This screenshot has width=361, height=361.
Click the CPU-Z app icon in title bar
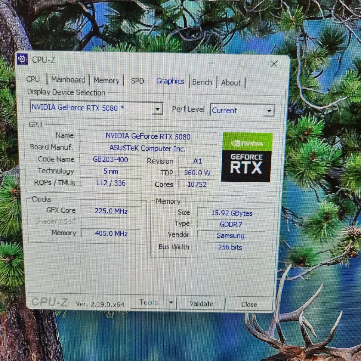22,59
